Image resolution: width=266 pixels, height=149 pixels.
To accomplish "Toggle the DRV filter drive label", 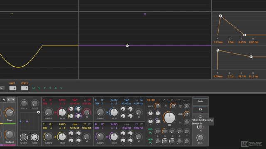I will click(x=150, y=106).
